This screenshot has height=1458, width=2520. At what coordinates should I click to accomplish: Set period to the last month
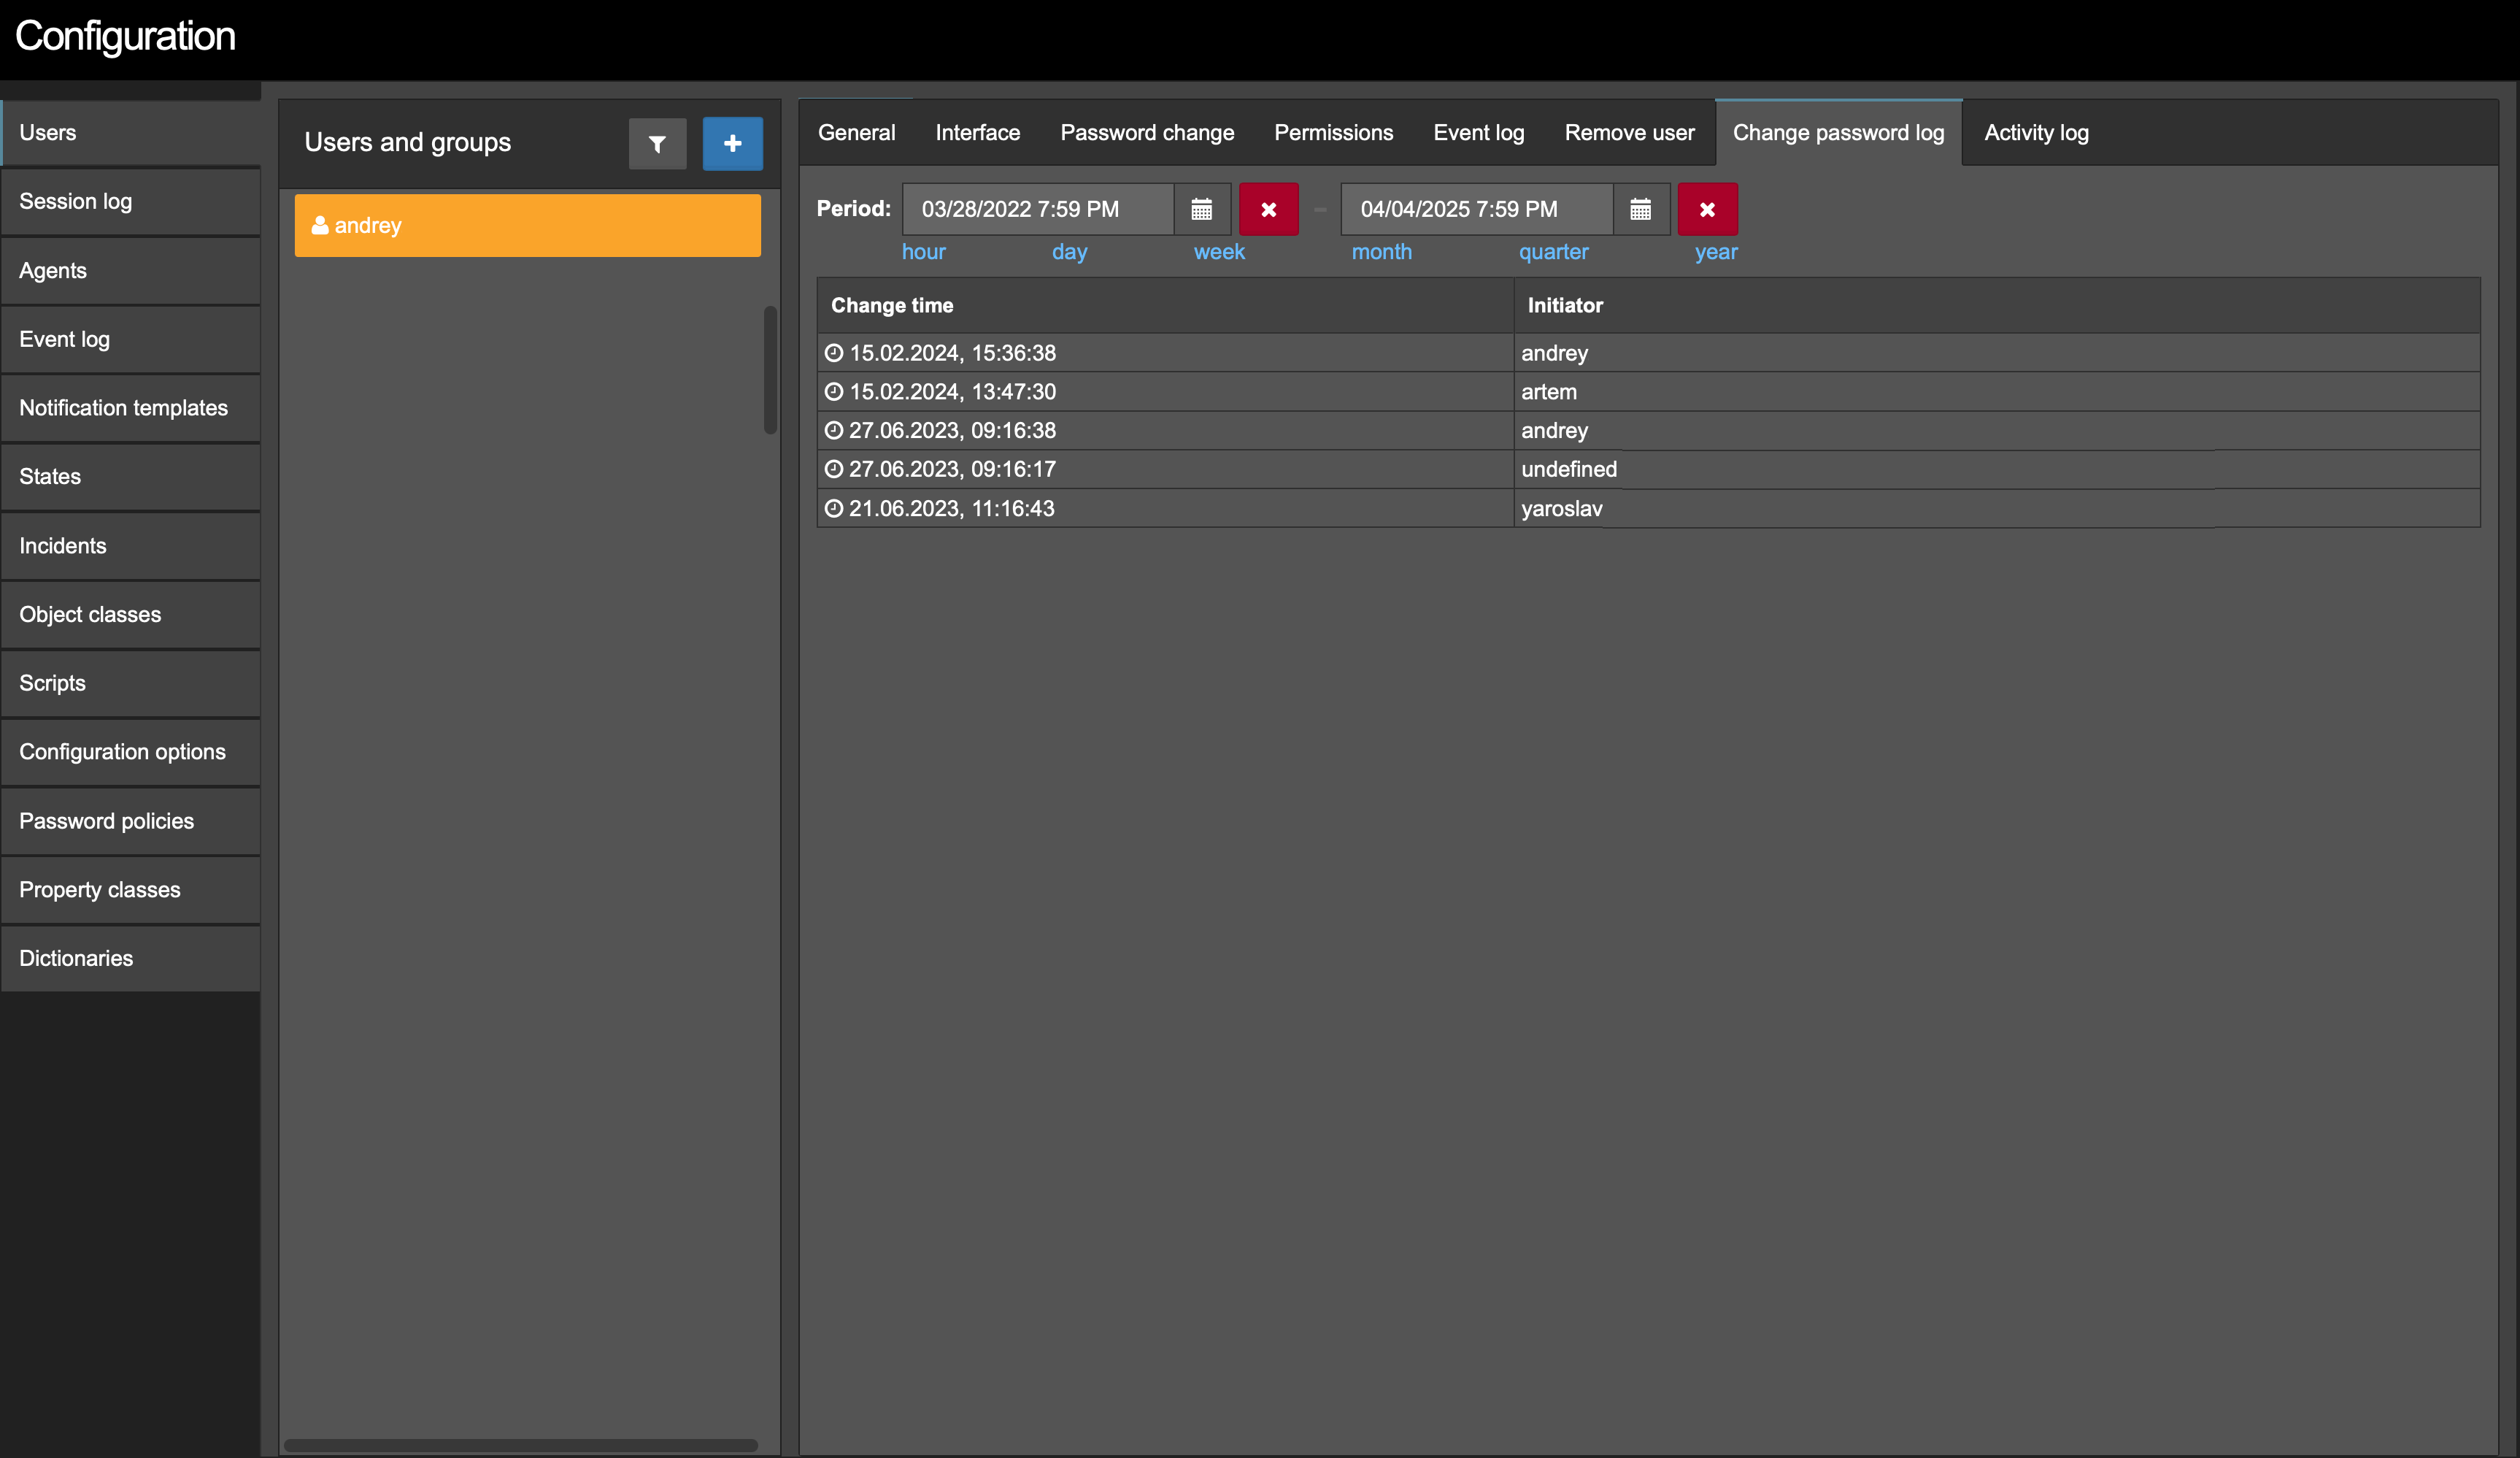tap(1382, 252)
